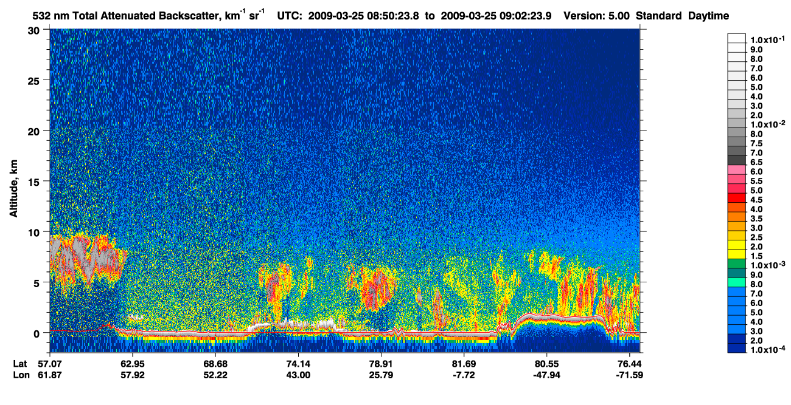This screenshot has width=791, height=405.
Task: Click the darkest blue bottom legend swatch
Action: [x=736, y=348]
